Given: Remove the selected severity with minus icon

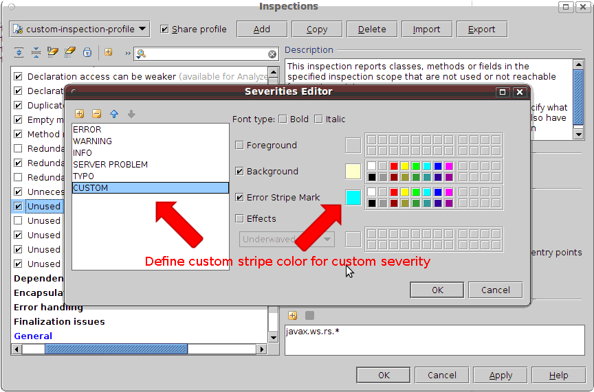Looking at the screenshot, I should [x=97, y=114].
